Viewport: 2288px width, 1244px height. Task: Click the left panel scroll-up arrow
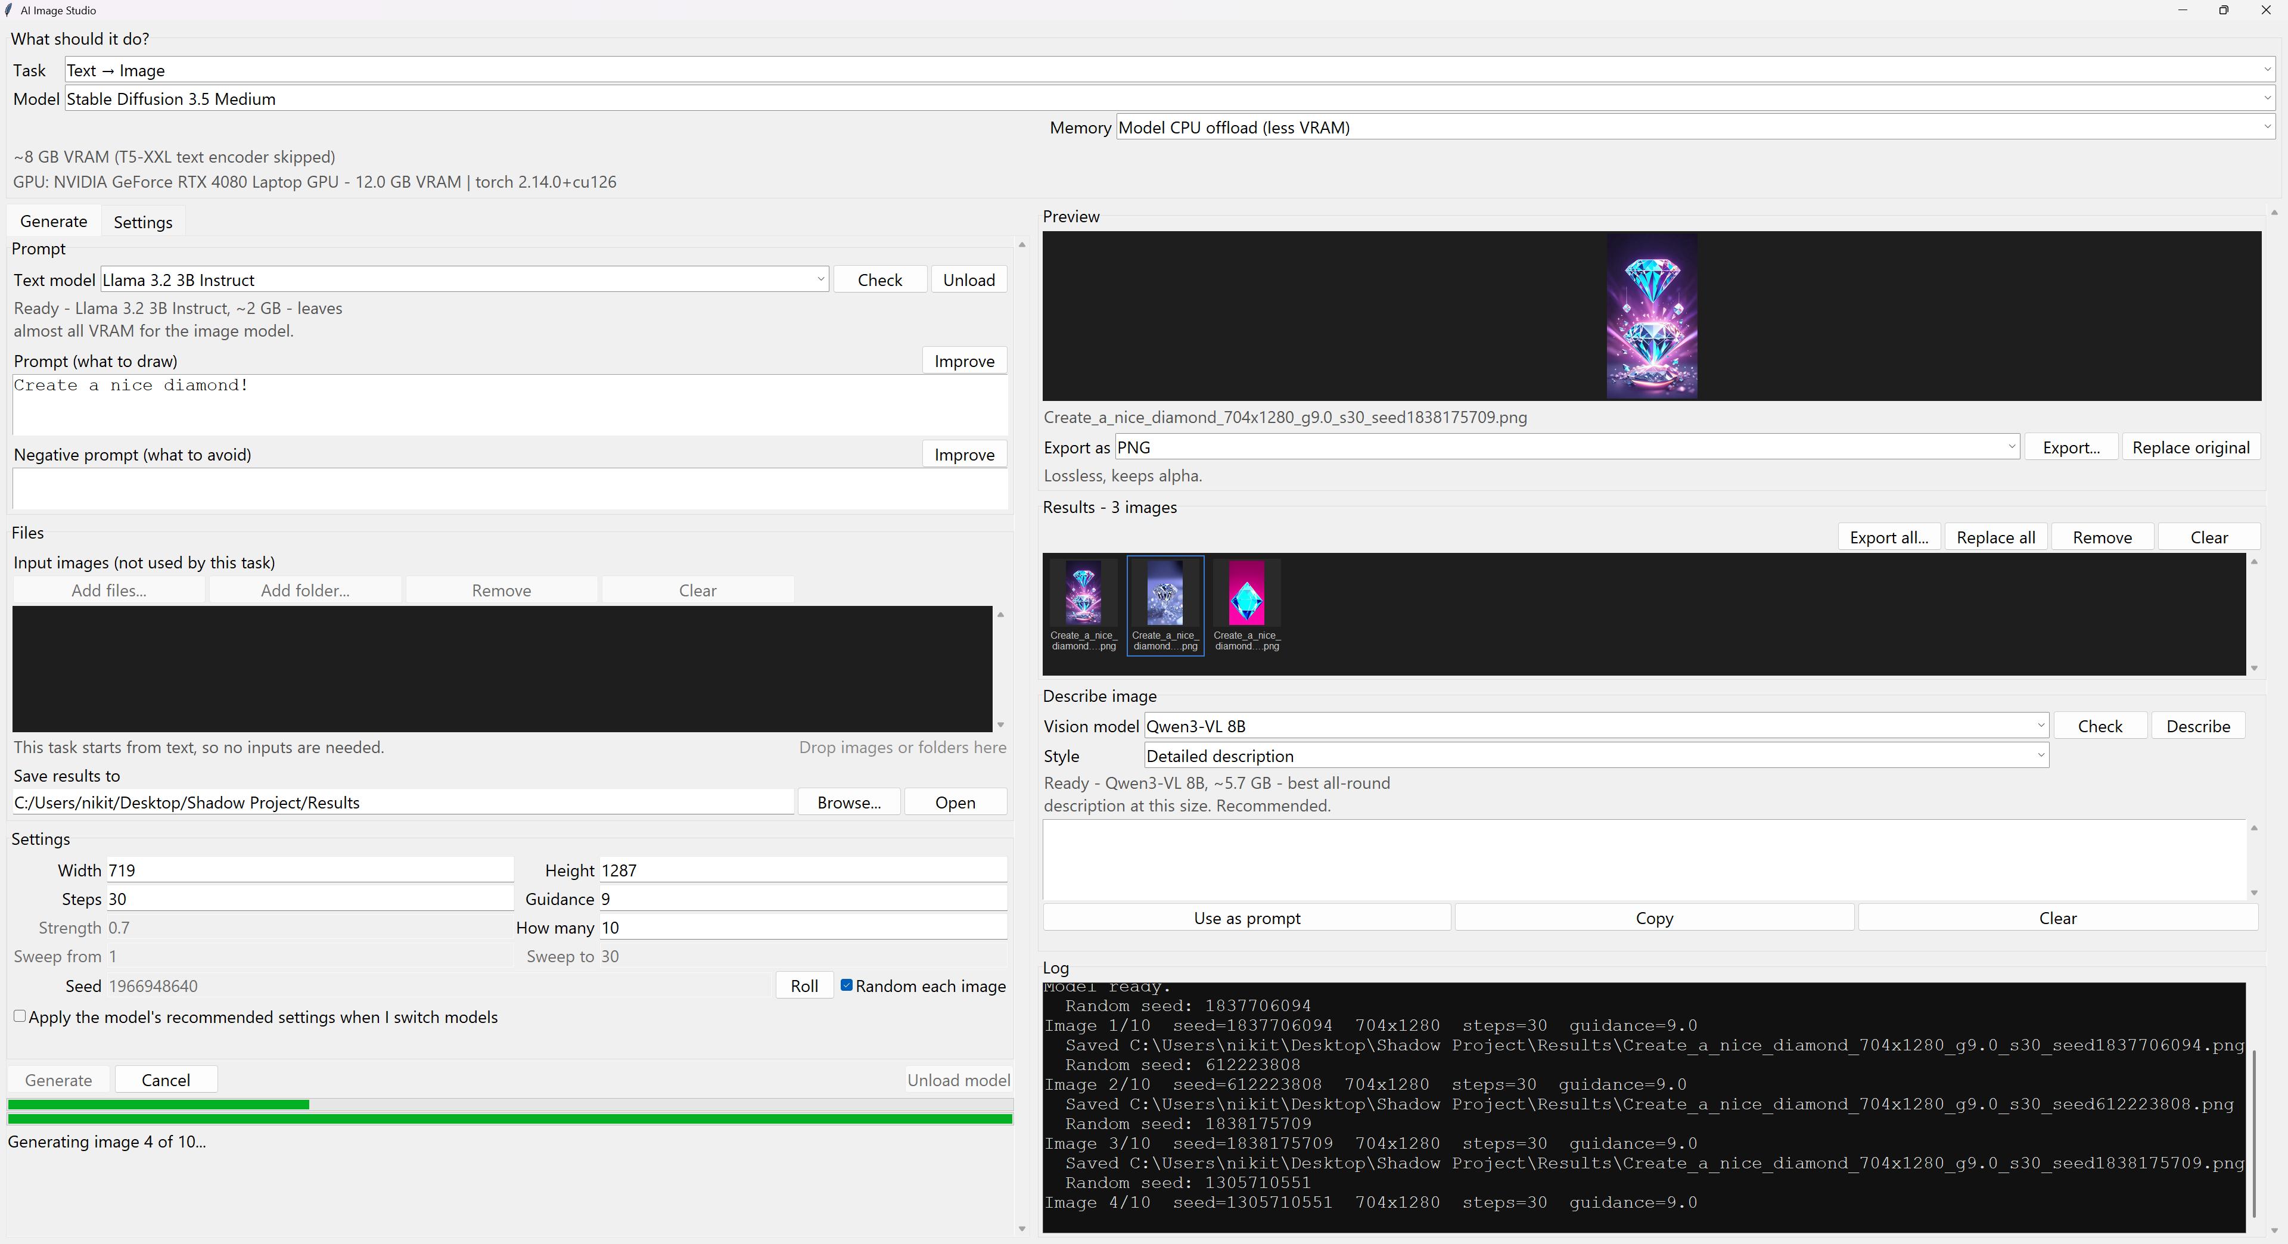coord(1021,244)
